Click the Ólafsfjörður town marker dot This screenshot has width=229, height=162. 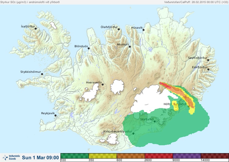point(119,29)
